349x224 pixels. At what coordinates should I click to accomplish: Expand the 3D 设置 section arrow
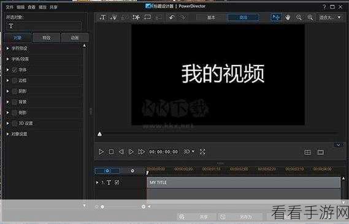pos(7,123)
